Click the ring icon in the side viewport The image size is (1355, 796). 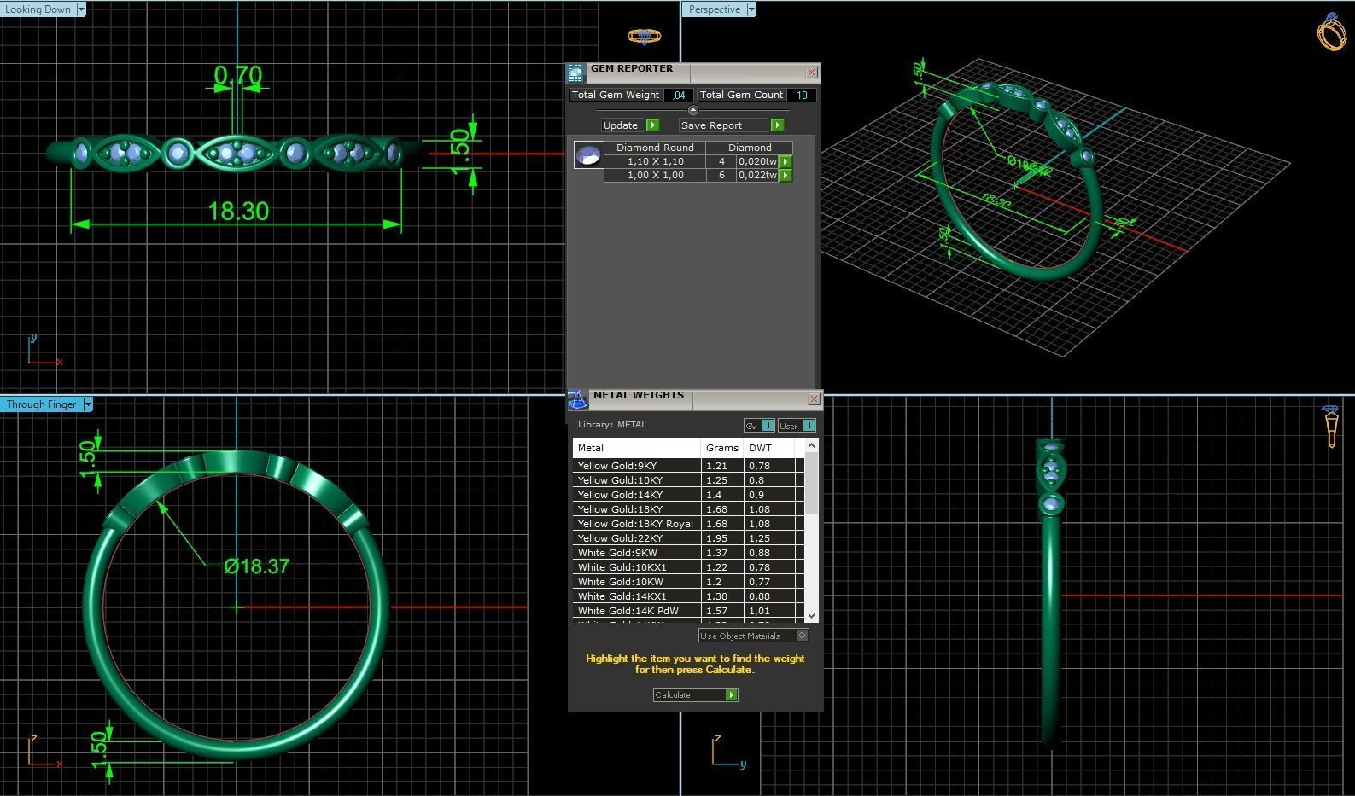[x=1331, y=426]
